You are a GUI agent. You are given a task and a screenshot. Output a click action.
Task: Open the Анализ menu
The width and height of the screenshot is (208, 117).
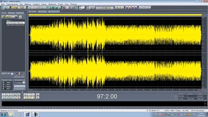44,4
